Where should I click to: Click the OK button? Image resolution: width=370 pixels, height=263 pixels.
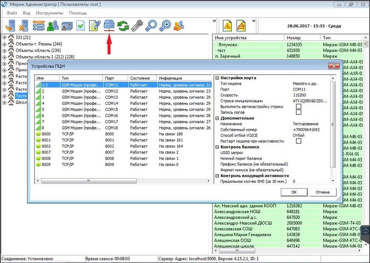pos(294,192)
